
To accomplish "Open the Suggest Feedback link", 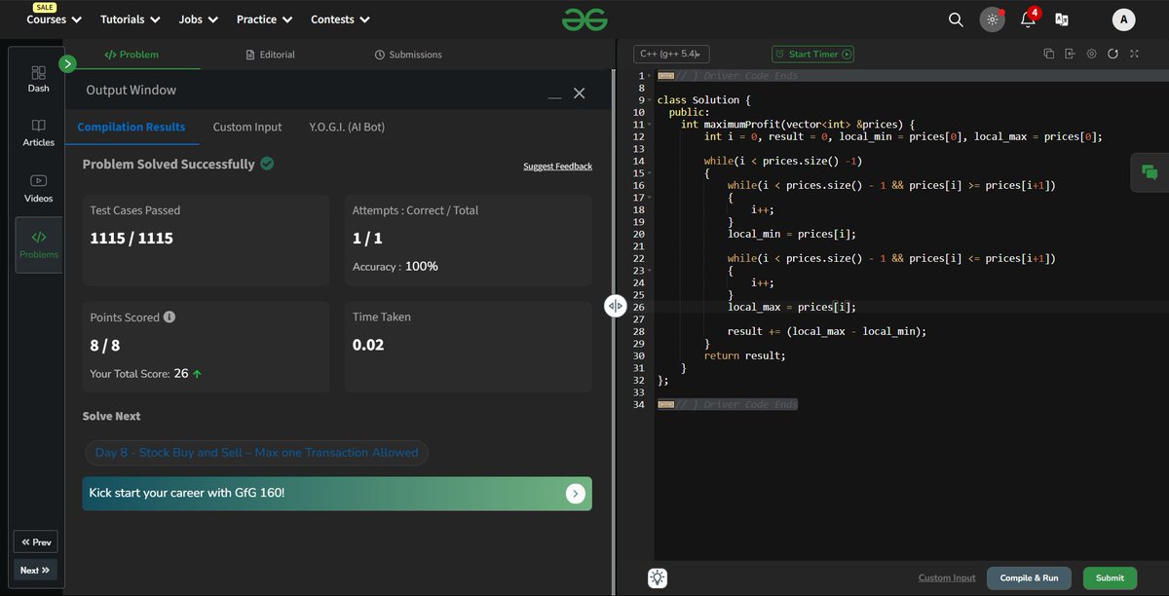I will click(x=557, y=167).
